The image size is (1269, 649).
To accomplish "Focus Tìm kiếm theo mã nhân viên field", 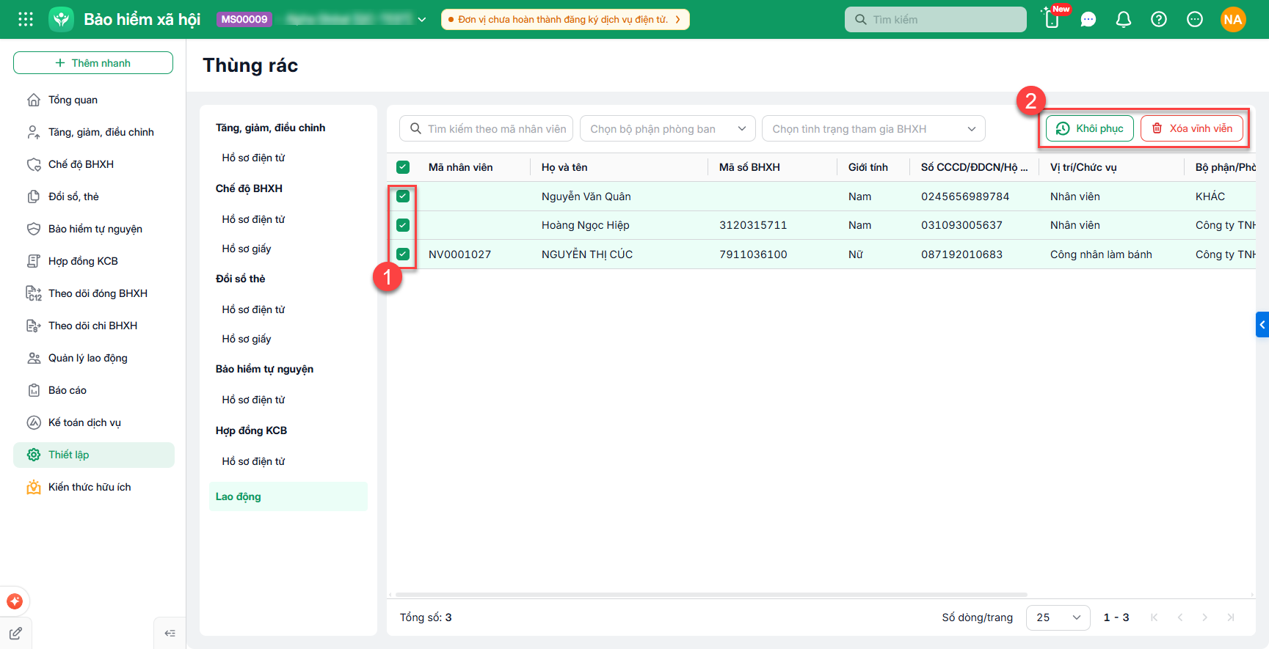I will coord(486,129).
